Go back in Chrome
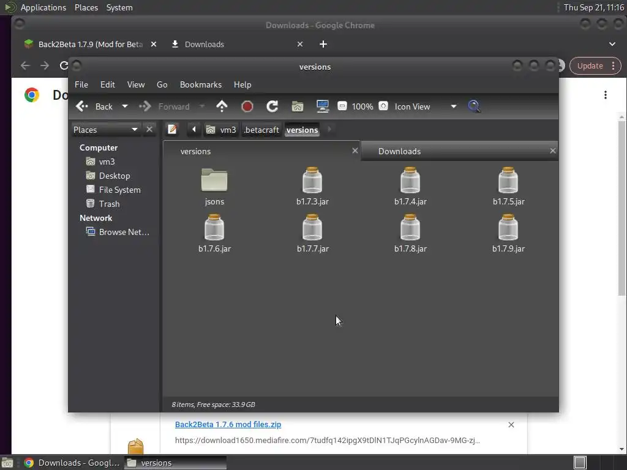The height and width of the screenshot is (470, 627). tap(25, 65)
